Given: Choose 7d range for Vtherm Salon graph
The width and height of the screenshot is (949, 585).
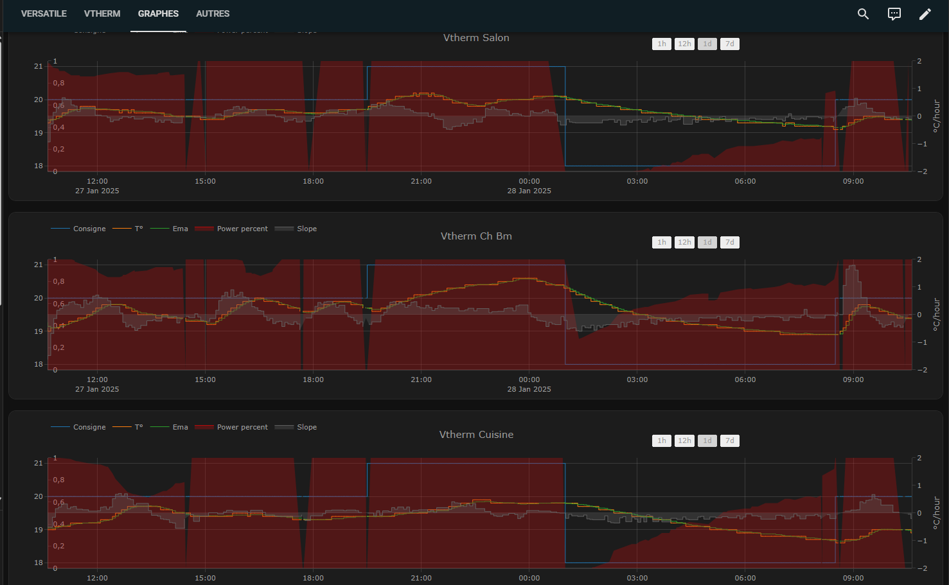Looking at the screenshot, I should [729, 44].
